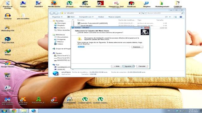Open uTorrent desktop icon in top row

[69, 4]
